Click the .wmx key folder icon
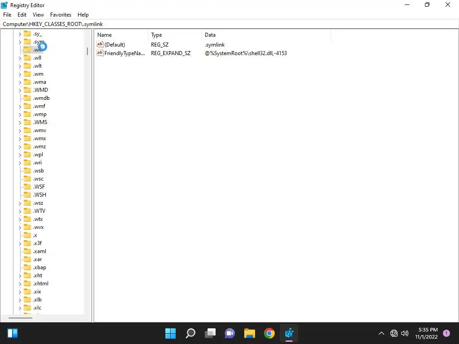The image size is (459, 344). (x=27, y=138)
